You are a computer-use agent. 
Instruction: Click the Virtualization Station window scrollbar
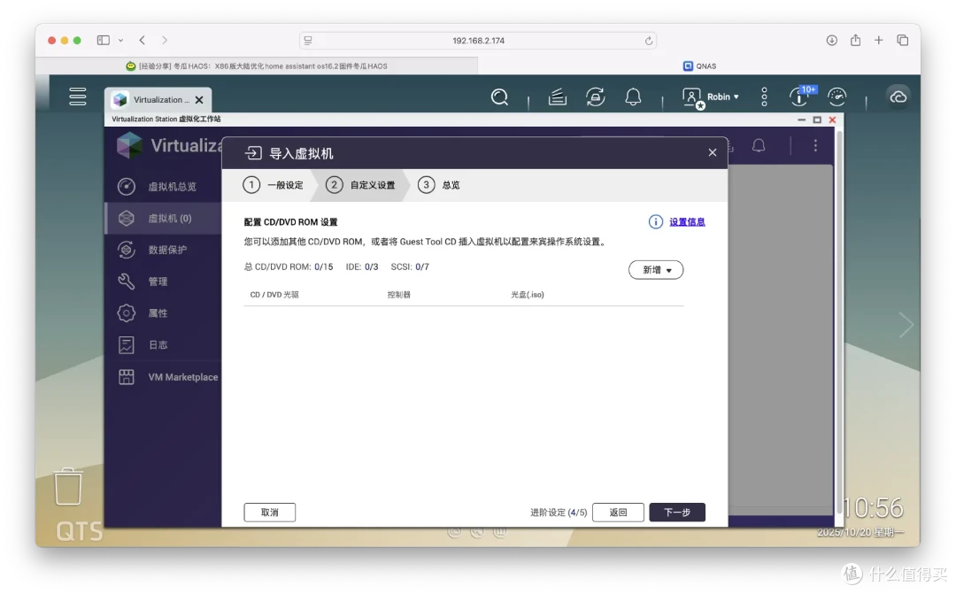(839, 320)
